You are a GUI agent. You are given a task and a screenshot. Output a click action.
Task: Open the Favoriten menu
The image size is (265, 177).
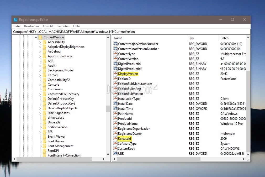pyautogui.click(x=63, y=26)
